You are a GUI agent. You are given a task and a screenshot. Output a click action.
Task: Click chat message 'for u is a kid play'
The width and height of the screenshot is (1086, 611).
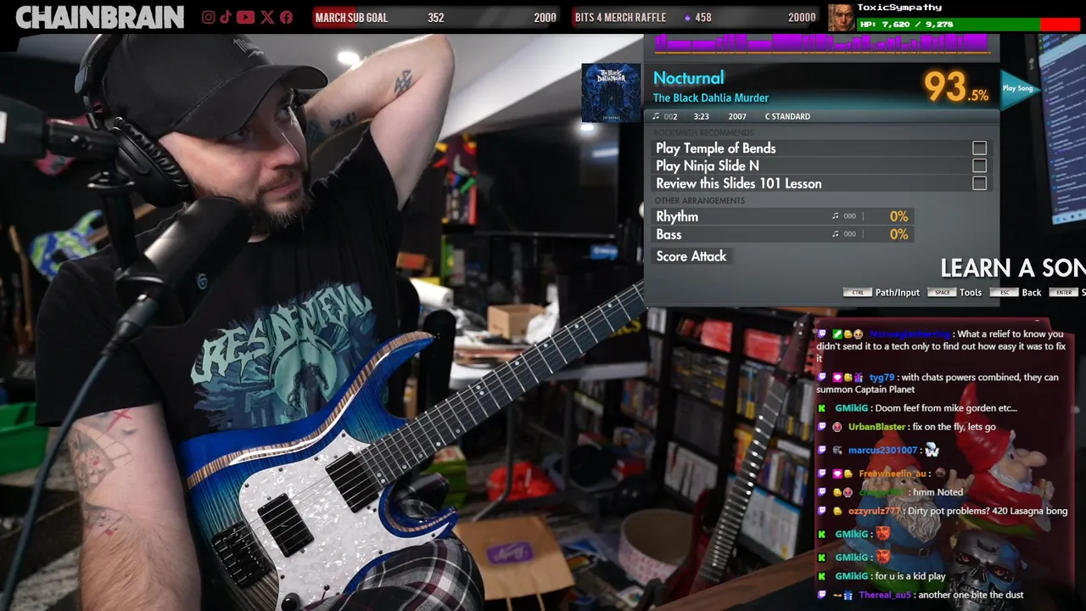tap(910, 576)
